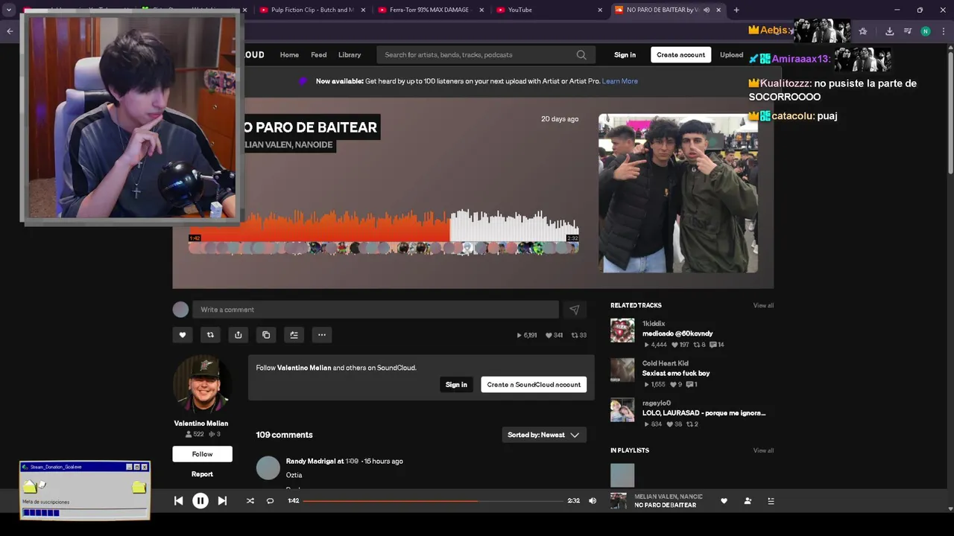Seek using the bottom player progress bar
The height and width of the screenshot is (536, 954).
point(433,501)
